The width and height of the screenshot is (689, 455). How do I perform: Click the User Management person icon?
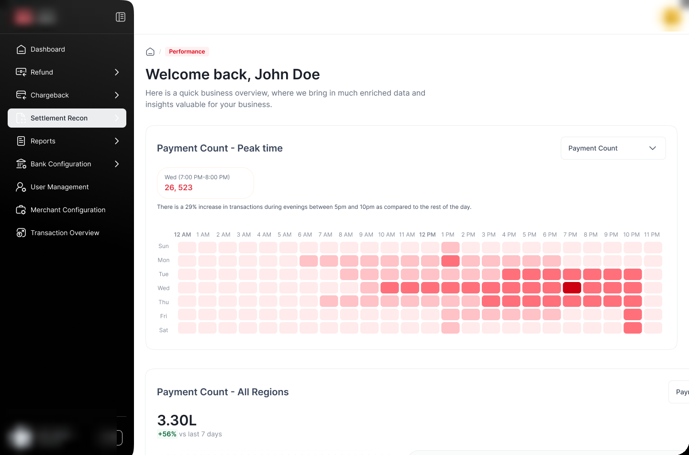point(21,187)
